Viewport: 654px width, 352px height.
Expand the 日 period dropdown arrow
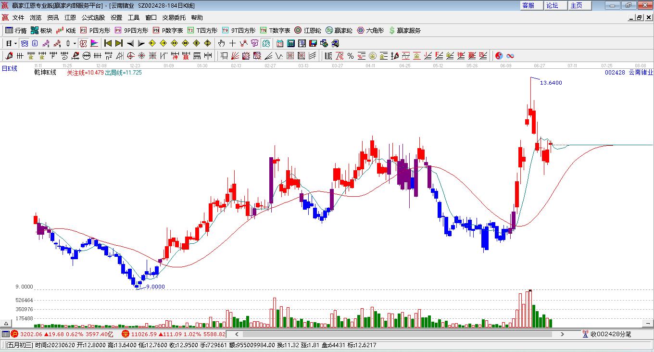point(16,43)
